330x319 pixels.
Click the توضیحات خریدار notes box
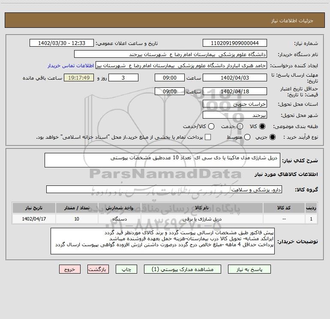point(162,241)
